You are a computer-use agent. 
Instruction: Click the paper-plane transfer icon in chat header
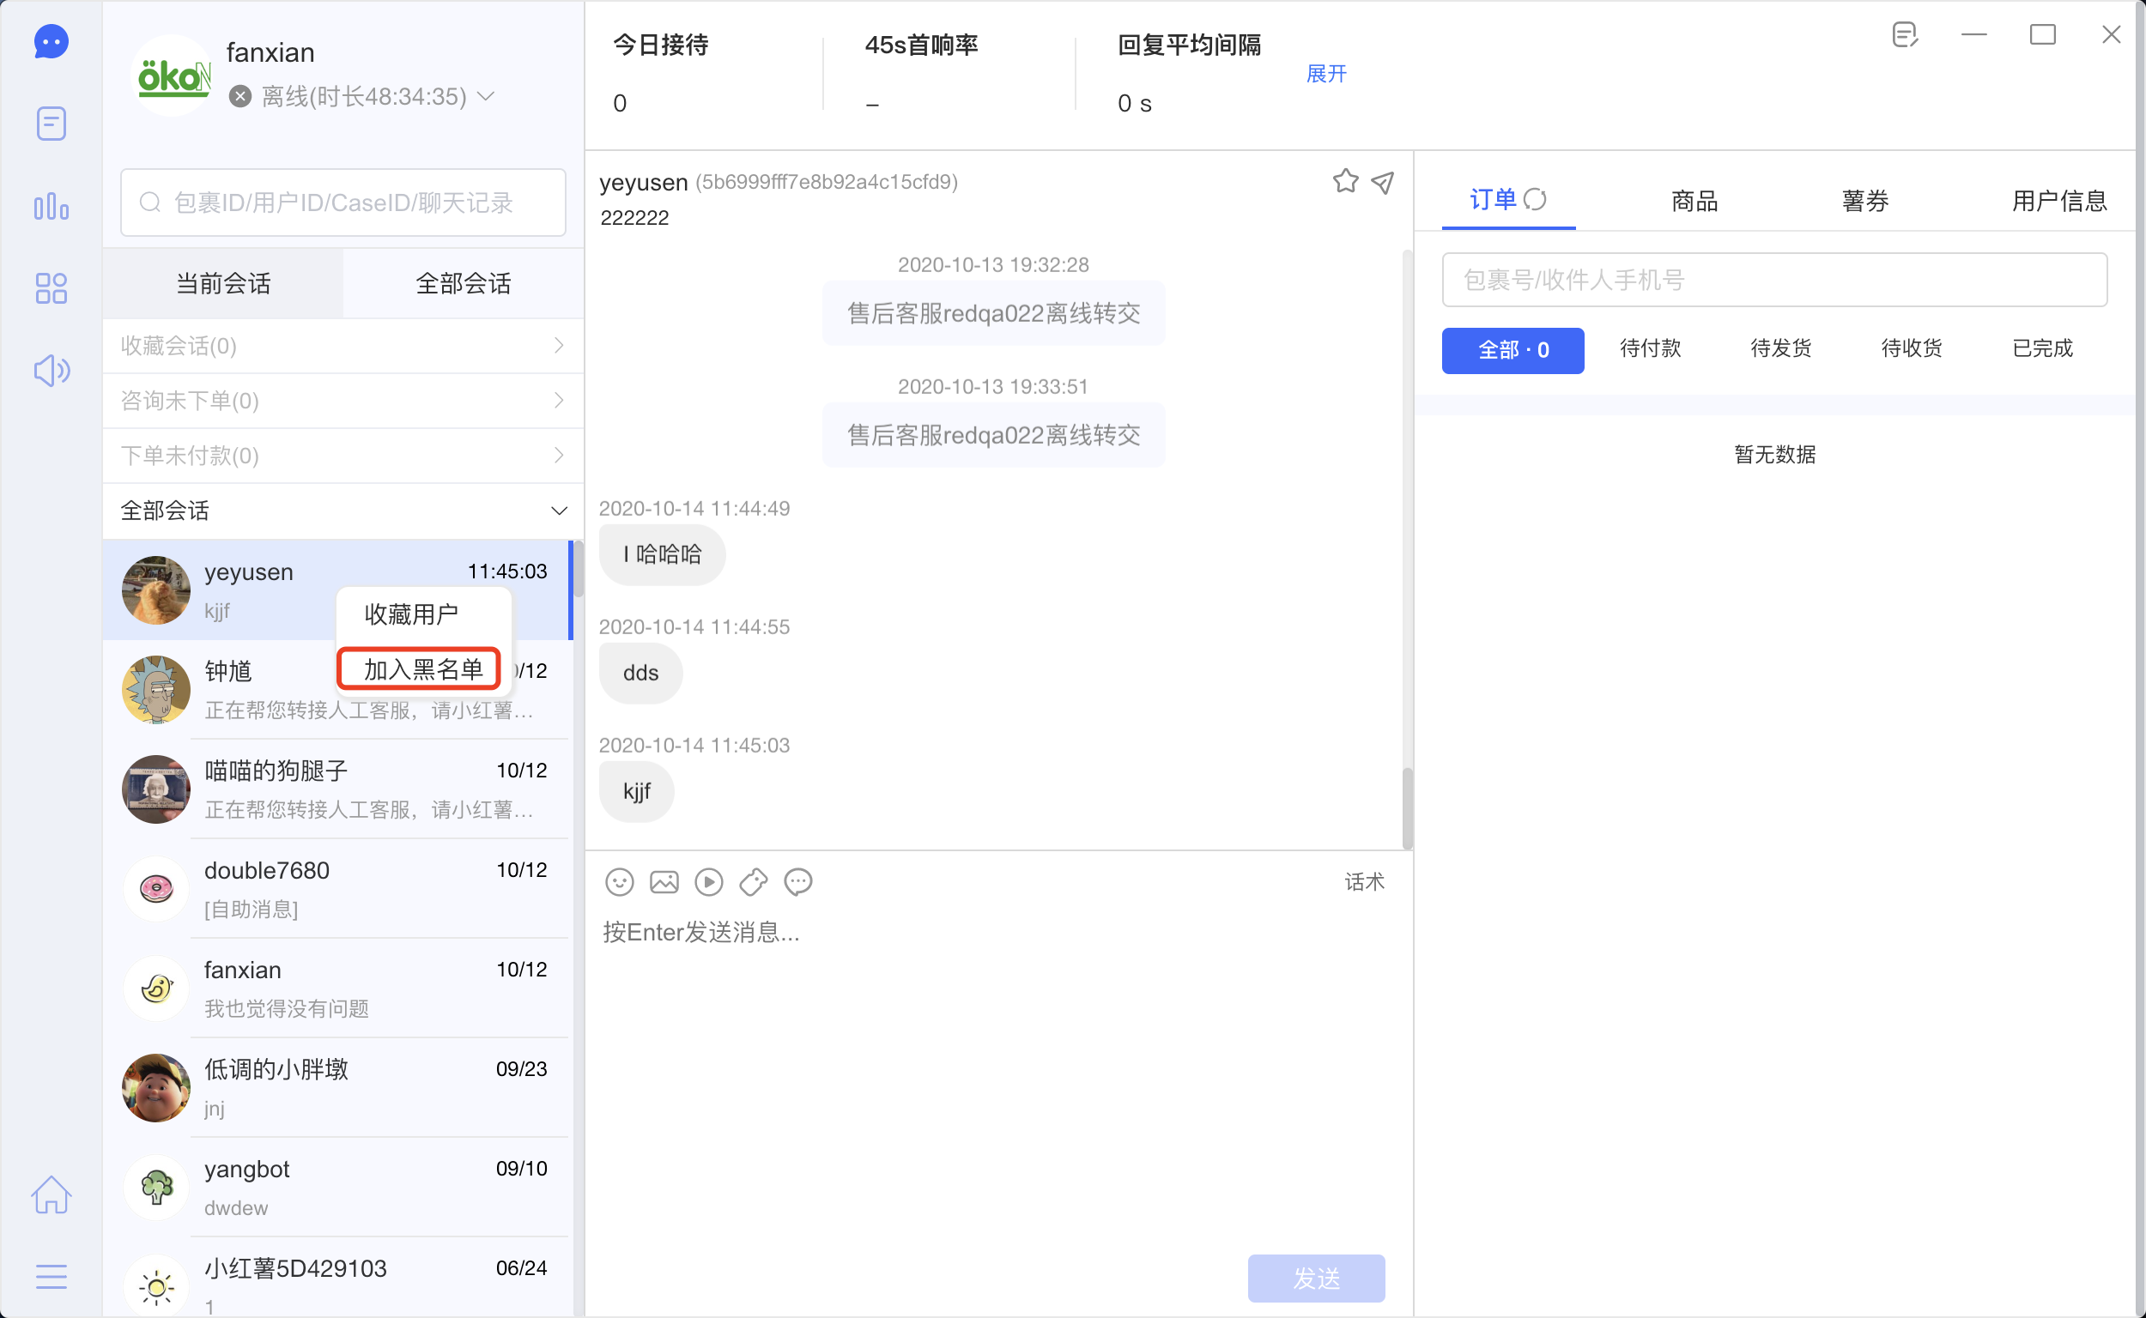point(1383,181)
